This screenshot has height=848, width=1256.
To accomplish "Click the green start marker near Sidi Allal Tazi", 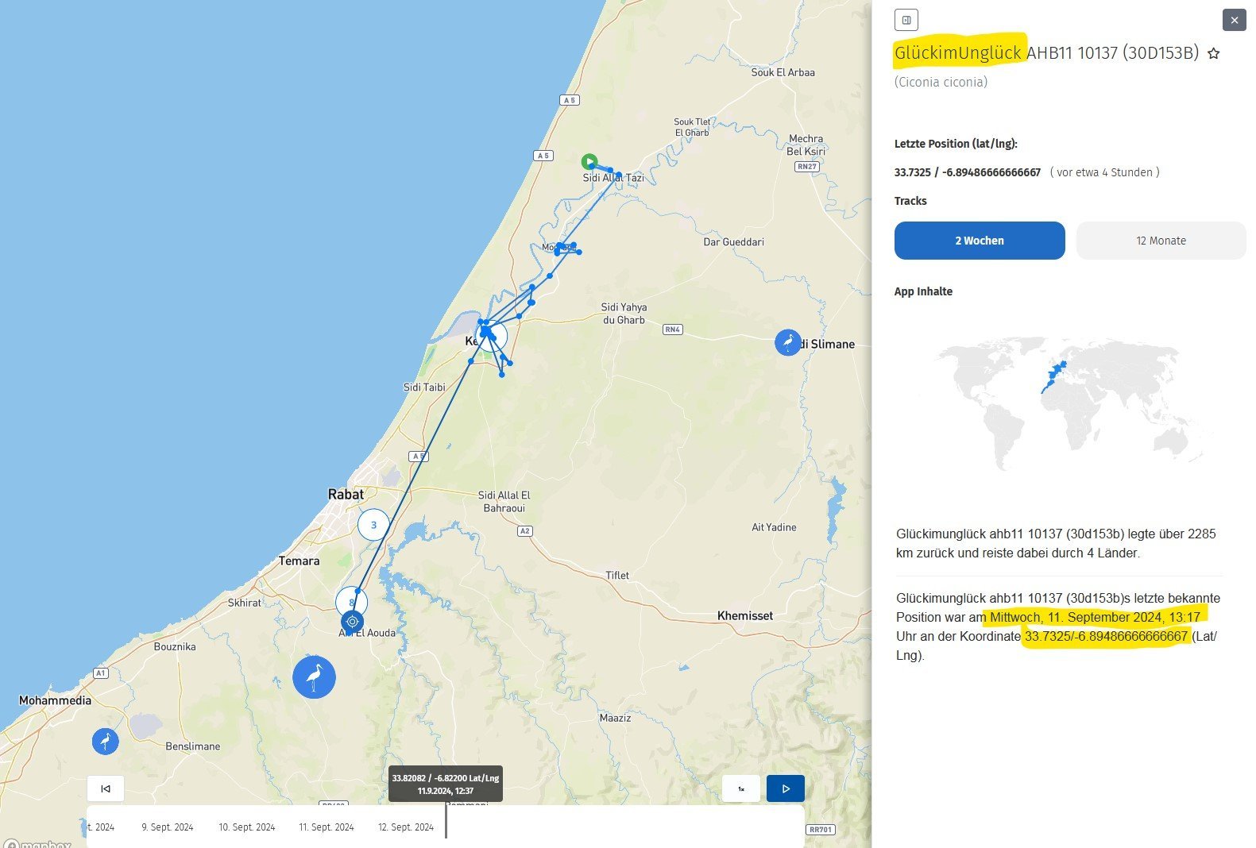I will tap(589, 162).
